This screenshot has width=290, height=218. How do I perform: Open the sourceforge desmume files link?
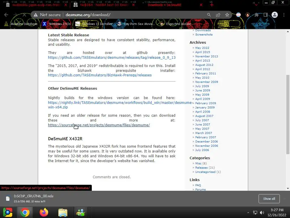point(99,125)
